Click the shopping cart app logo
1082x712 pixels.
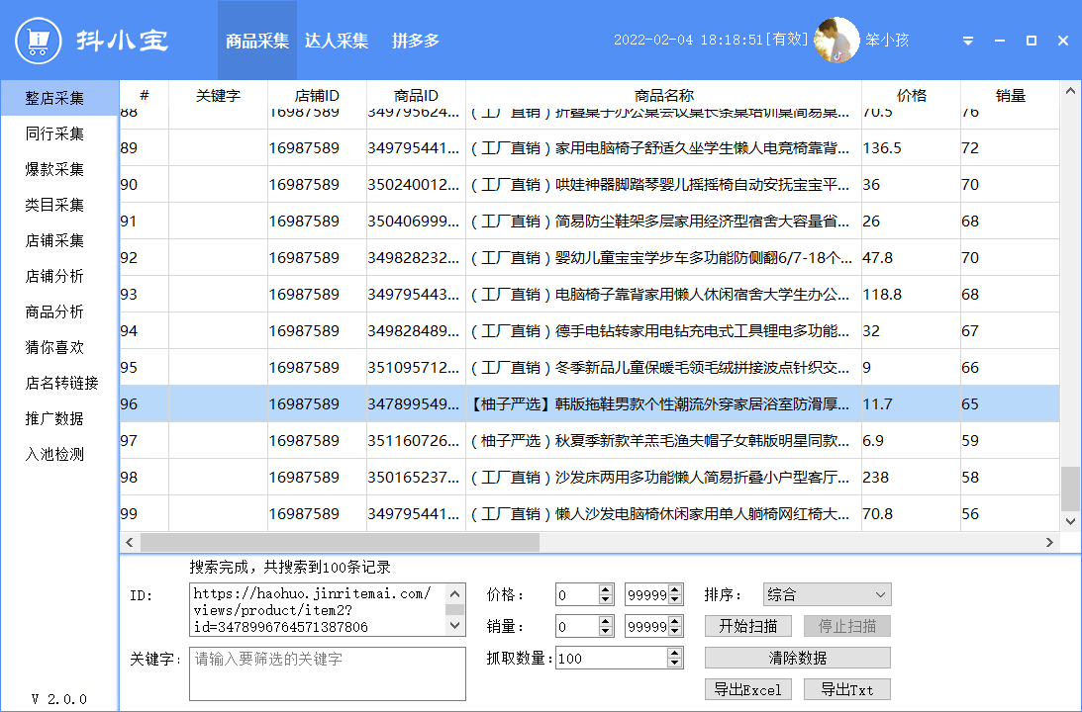pos(40,41)
